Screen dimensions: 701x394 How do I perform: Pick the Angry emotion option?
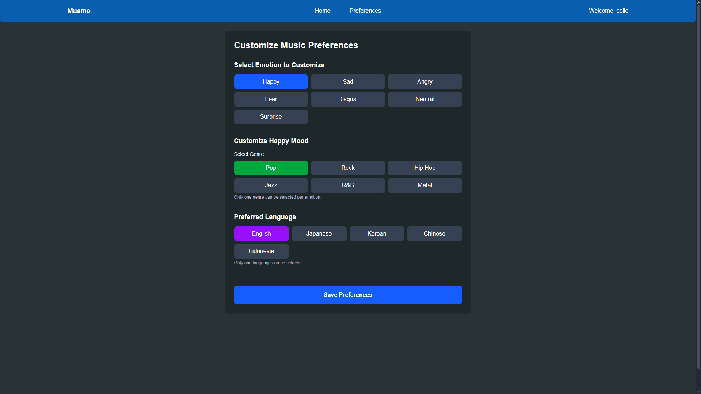[x=424, y=82]
